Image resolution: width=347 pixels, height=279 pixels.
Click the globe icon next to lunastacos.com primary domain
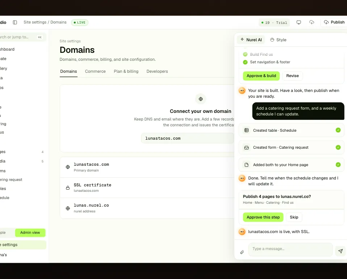pyautogui.click(x=68, y=167)
